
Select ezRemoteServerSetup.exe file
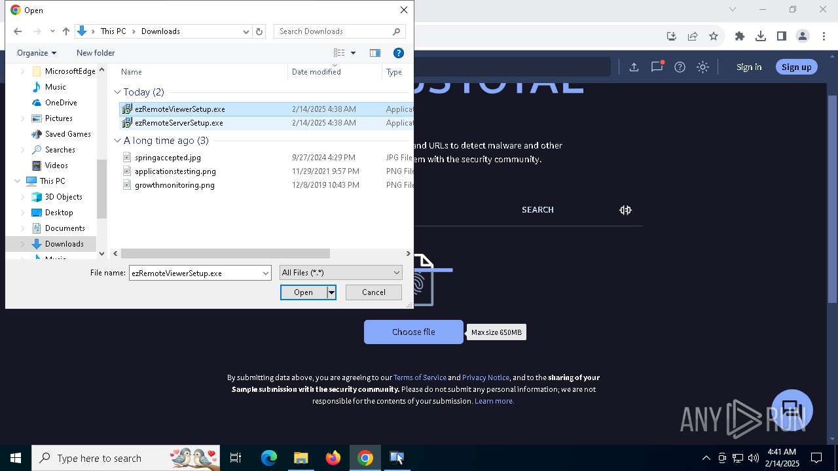point(179,123)
